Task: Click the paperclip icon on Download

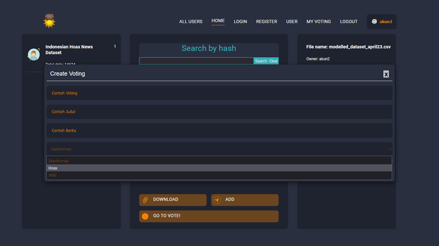Action: (145, 200)
